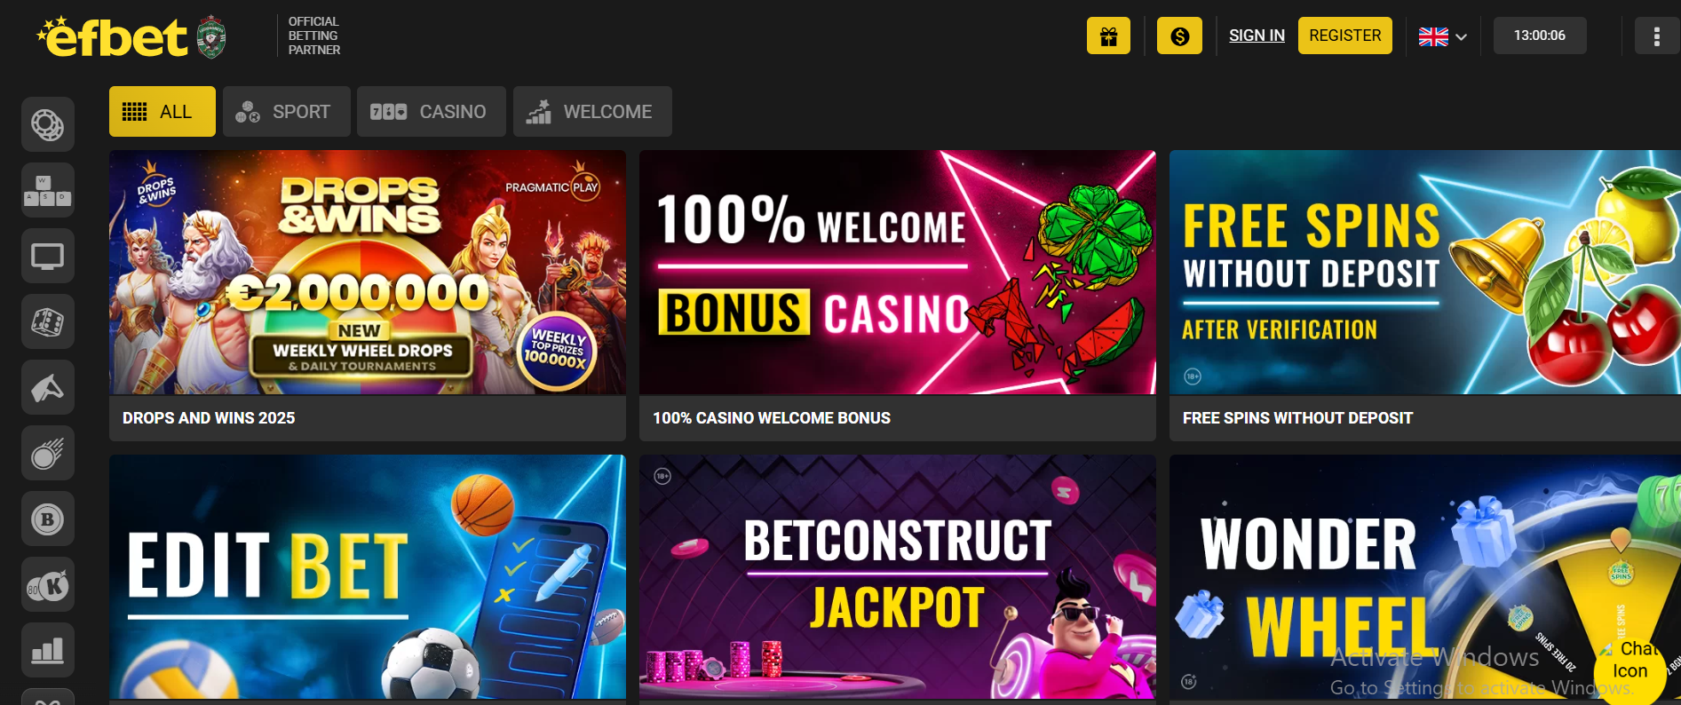Click the REGISTER button
Viewport: 1681px width, 705px height.
(1344, 36)
